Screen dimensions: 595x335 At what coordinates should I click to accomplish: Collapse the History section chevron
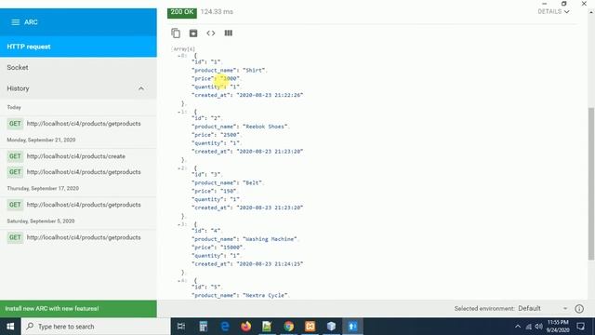click(141, 88)
